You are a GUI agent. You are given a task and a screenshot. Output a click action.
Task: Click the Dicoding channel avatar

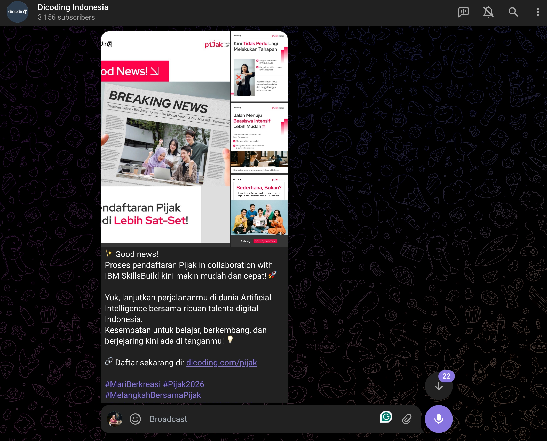click(x=17, y=12)
